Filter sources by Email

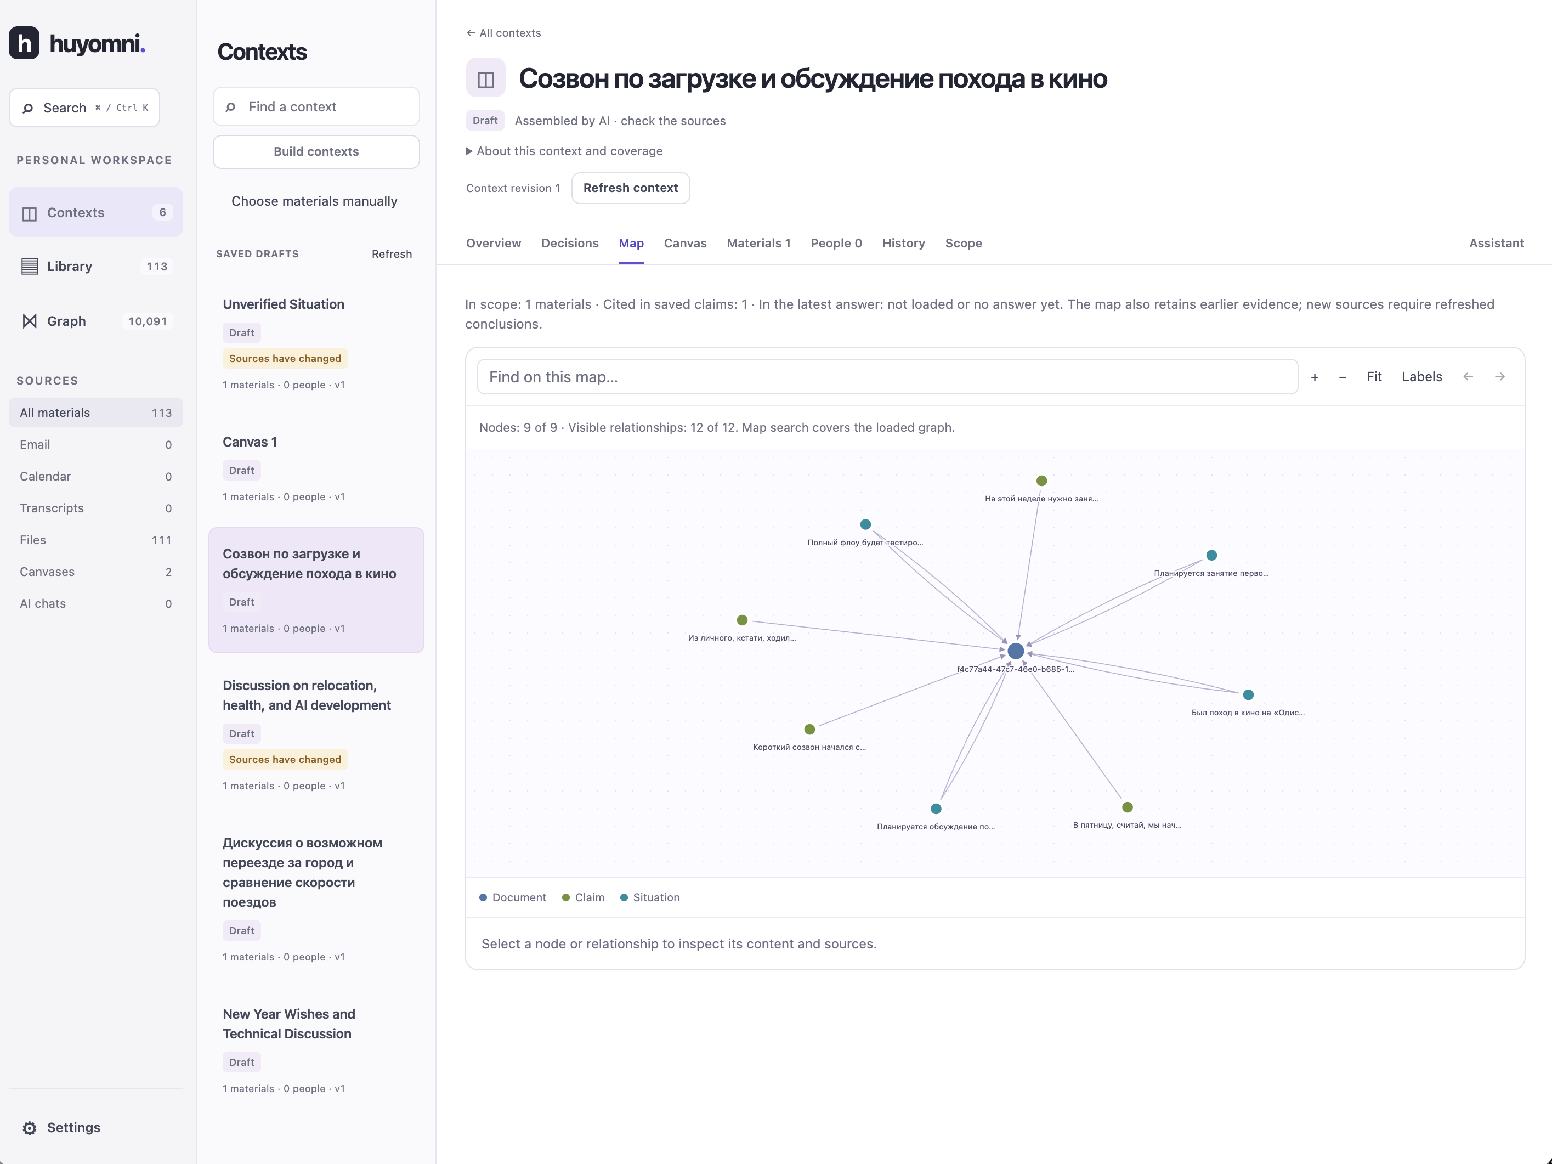(95, 445)
